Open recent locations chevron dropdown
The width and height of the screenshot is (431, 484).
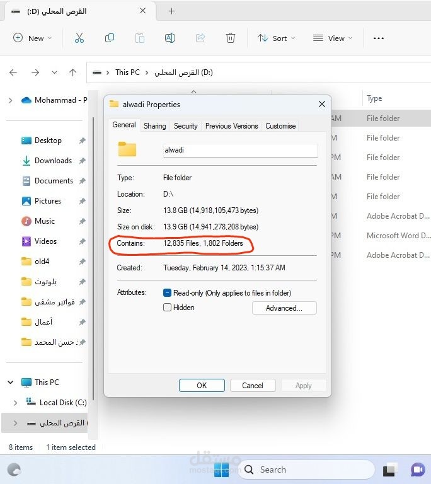coord(54,72)
